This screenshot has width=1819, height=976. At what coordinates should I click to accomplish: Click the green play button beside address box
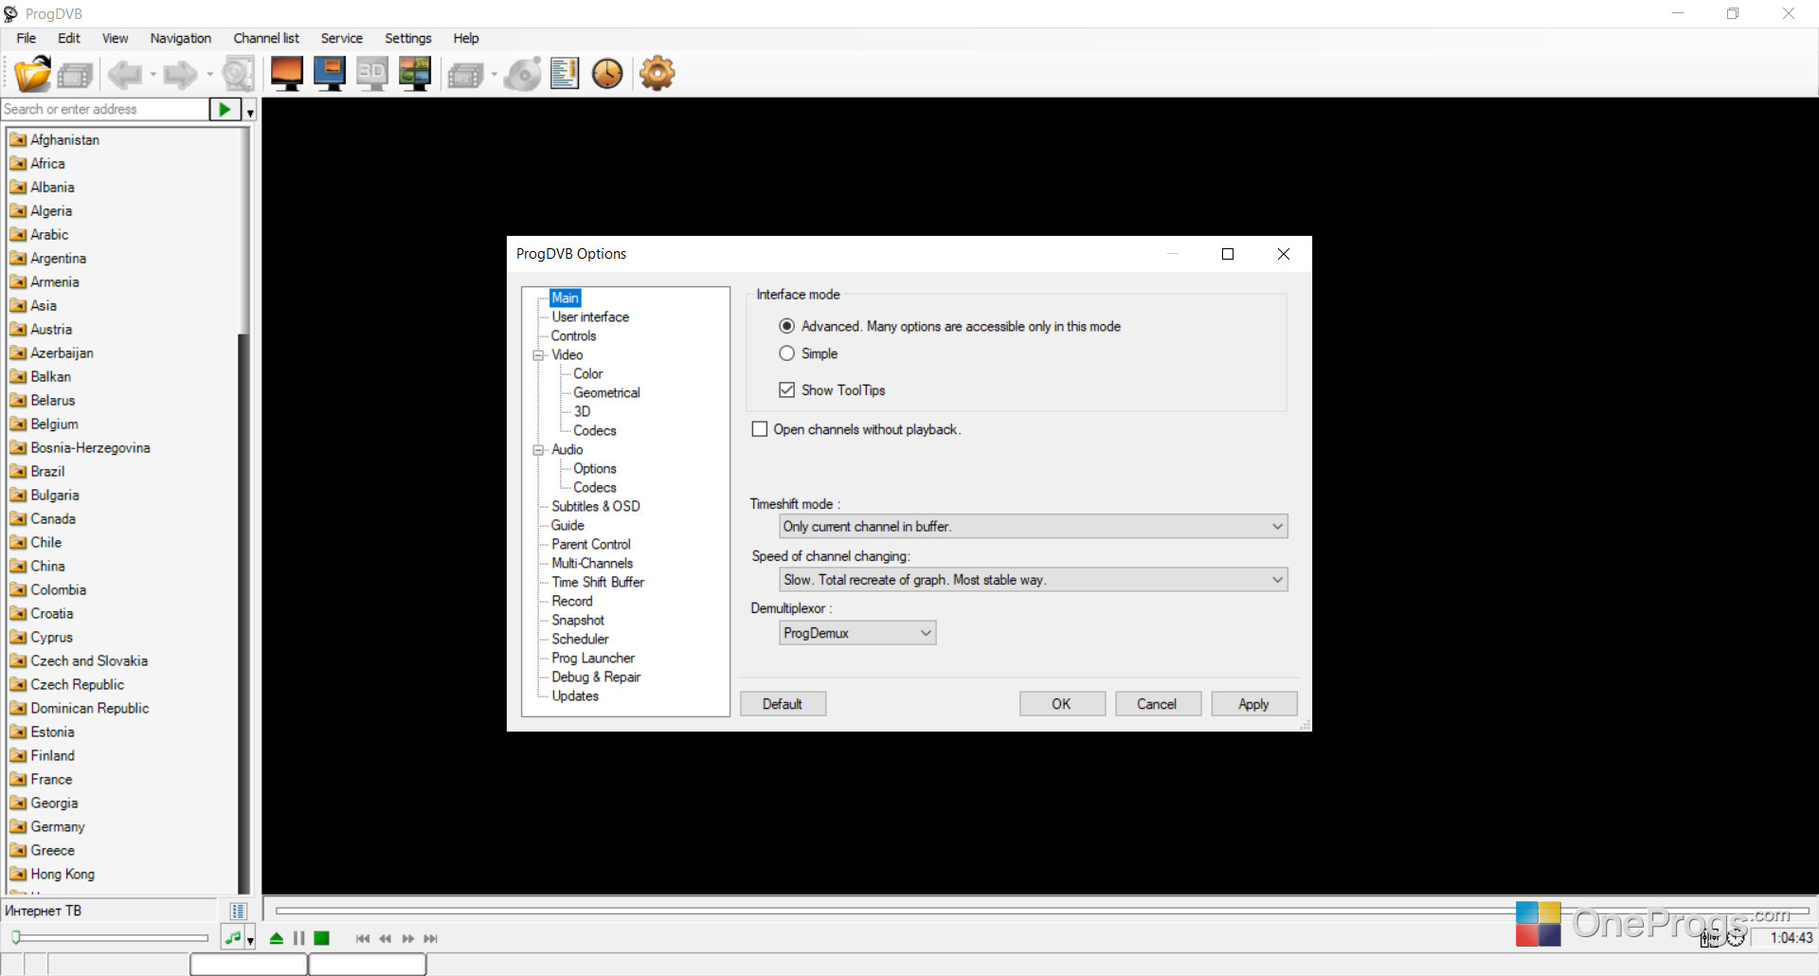point(225,109)
